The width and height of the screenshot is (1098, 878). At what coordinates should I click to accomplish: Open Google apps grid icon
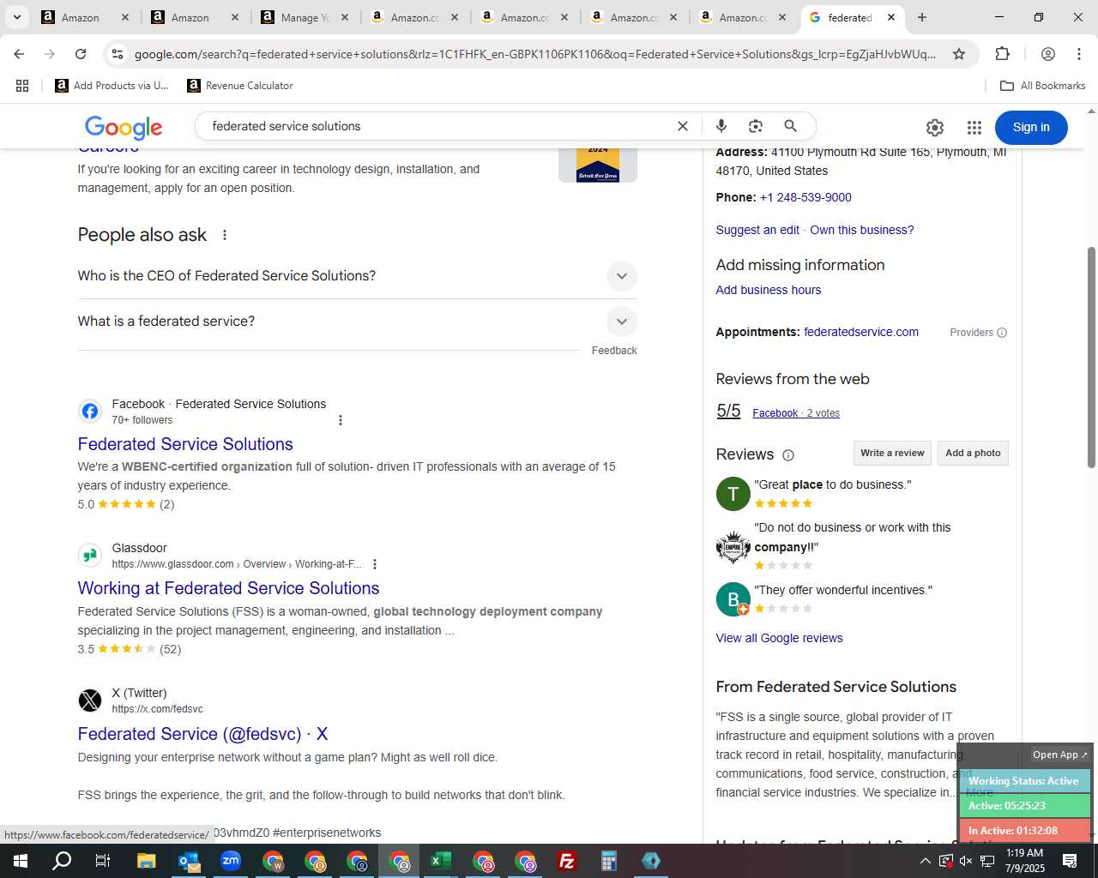tap(974, 128)
